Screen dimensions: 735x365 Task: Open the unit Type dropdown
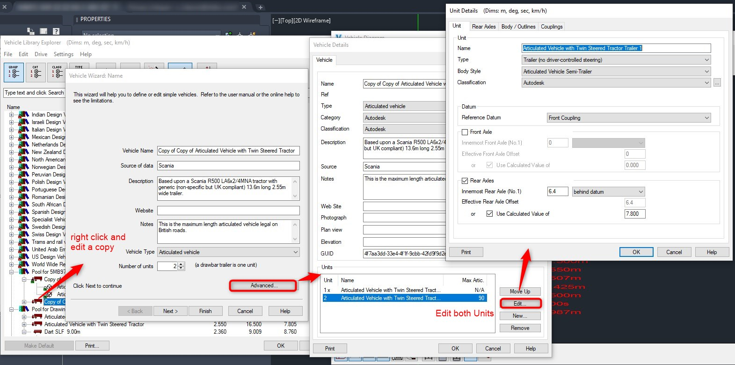pos(616,60)
